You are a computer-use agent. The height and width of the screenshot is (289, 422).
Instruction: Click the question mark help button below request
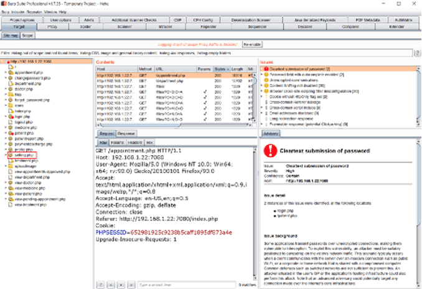[100, 285]
